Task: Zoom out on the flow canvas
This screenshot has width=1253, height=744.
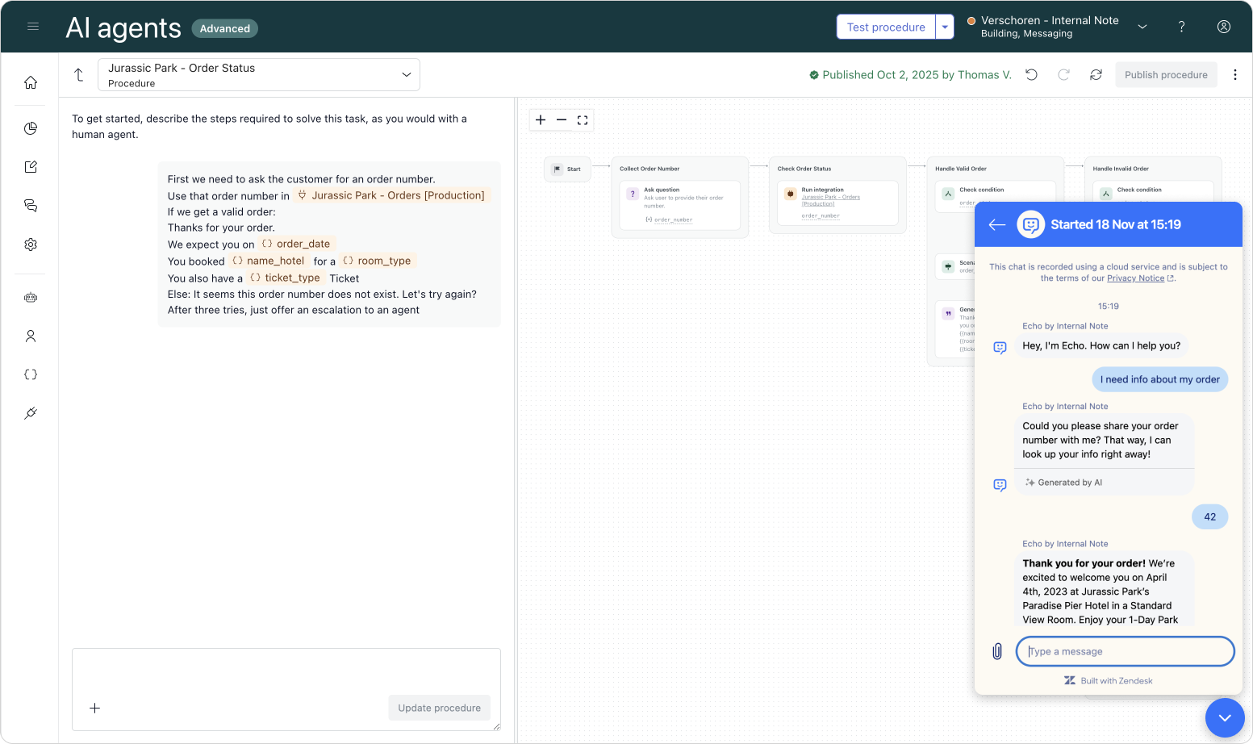Action: click(x=562, y=120)
